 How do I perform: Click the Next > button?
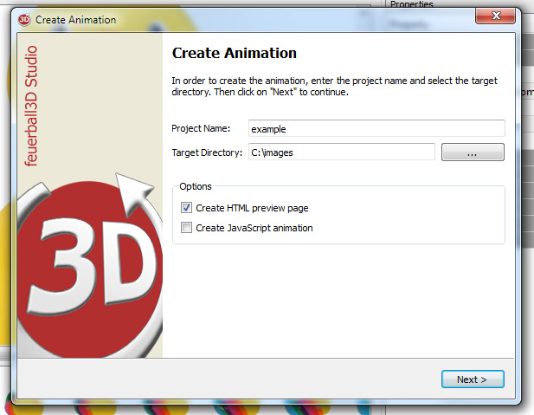click(473, 379)
